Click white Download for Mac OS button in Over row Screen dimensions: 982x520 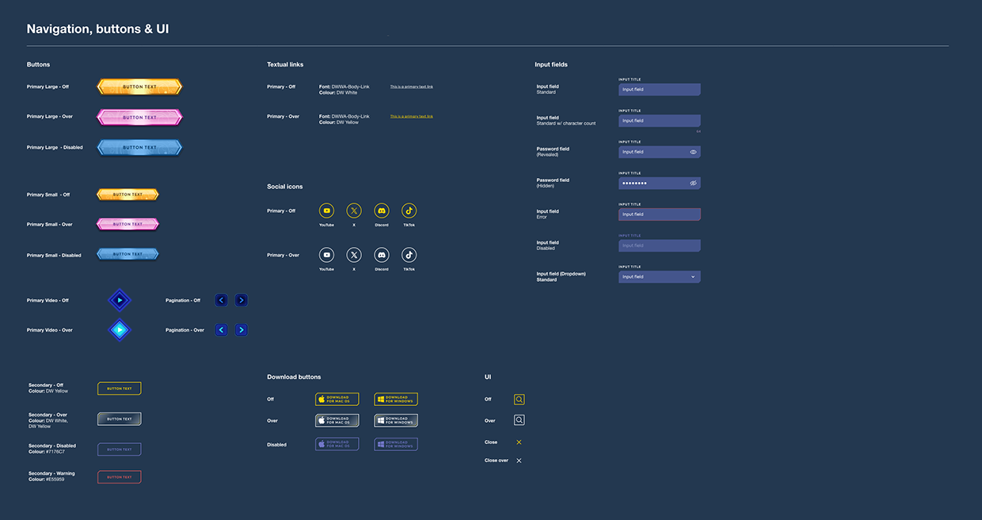pos(337,420)
